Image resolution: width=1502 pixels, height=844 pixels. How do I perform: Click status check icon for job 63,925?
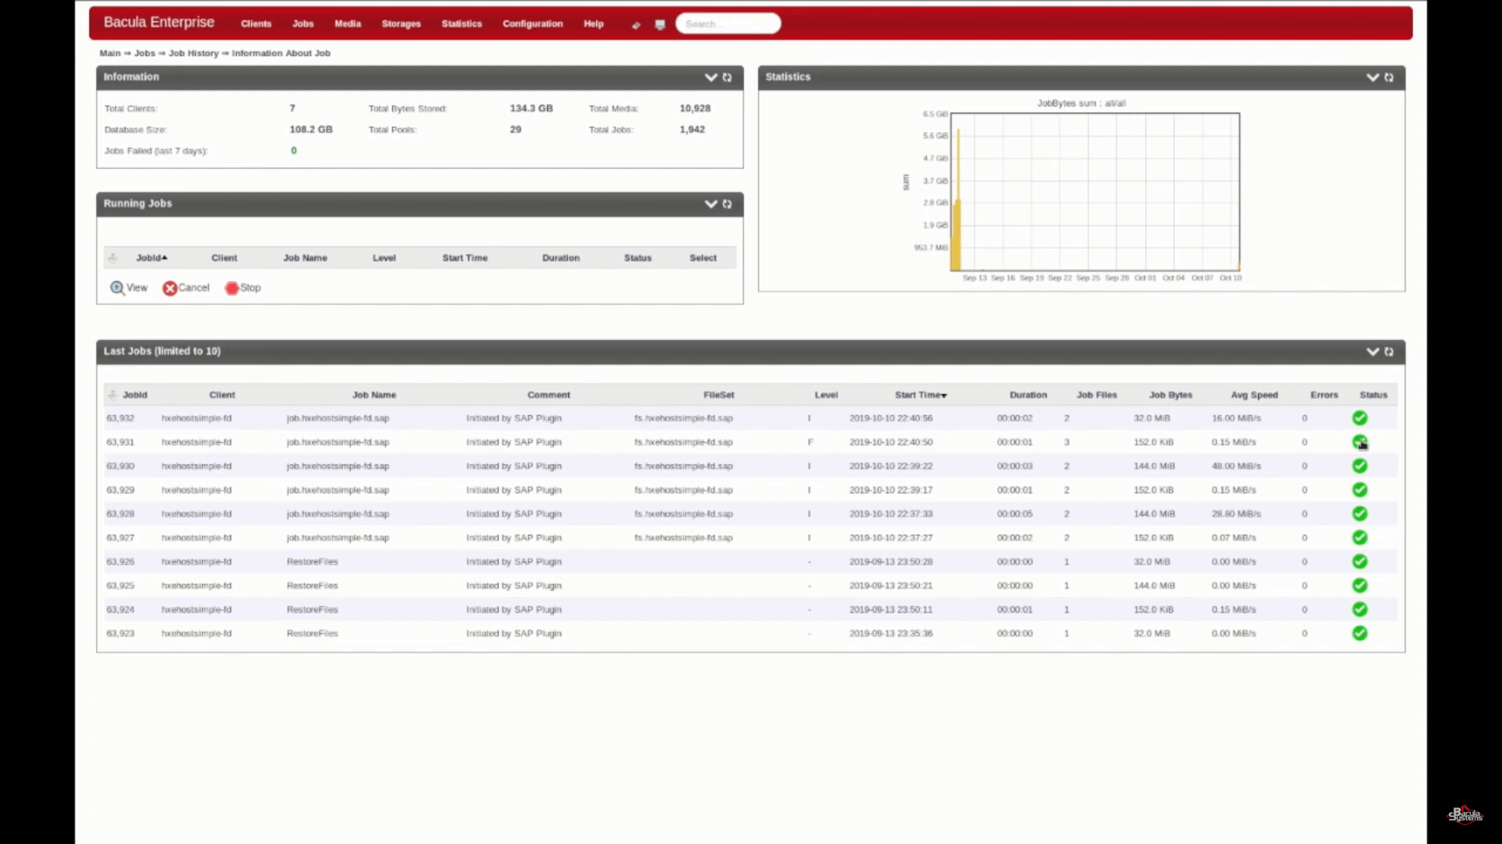pos(1360,585)
